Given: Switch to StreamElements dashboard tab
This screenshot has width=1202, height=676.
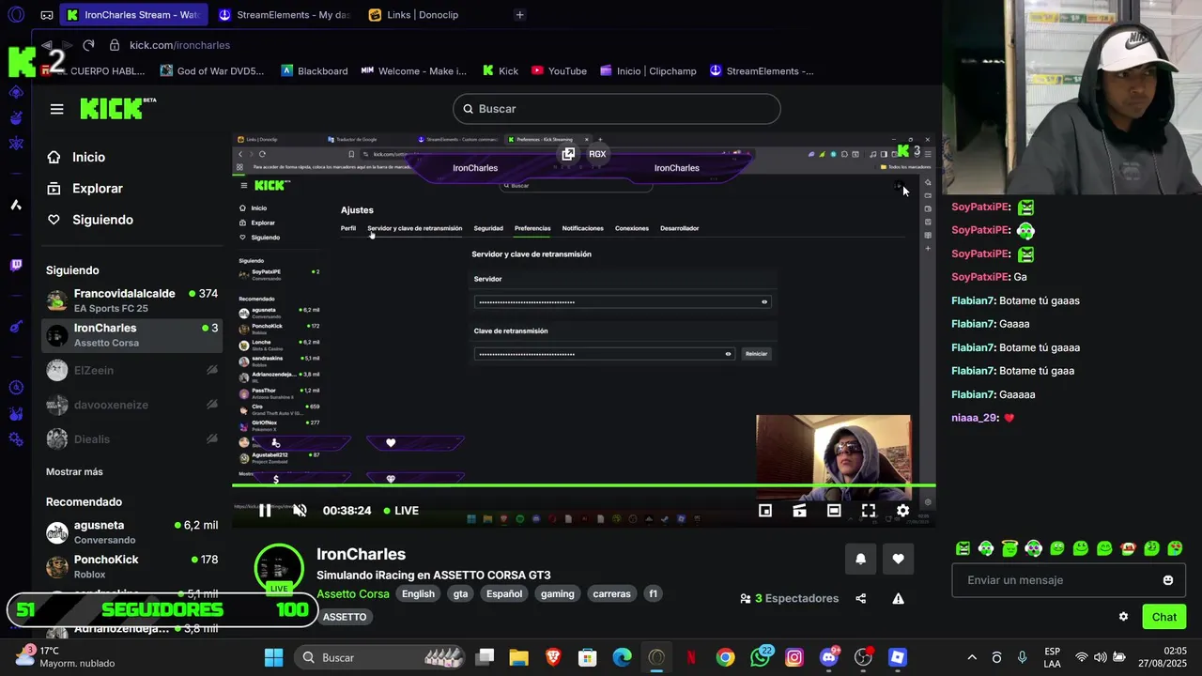Looking at the screenshot, I should pos(285,15).
